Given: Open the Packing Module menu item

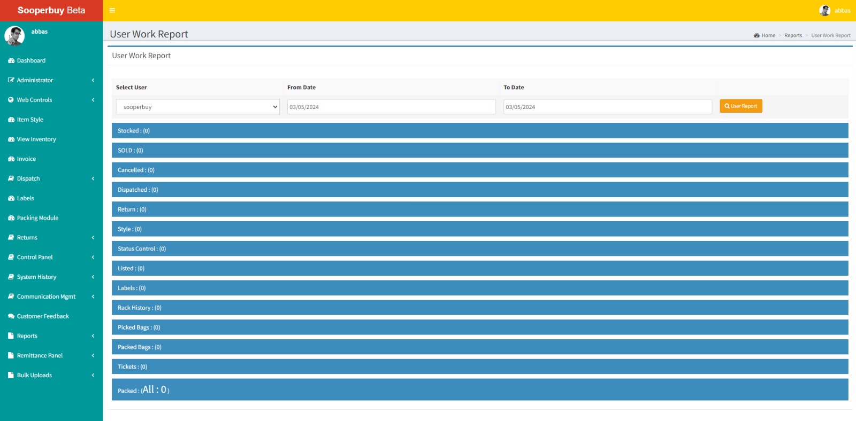Looking at the screenshot, I should [37, 218].
